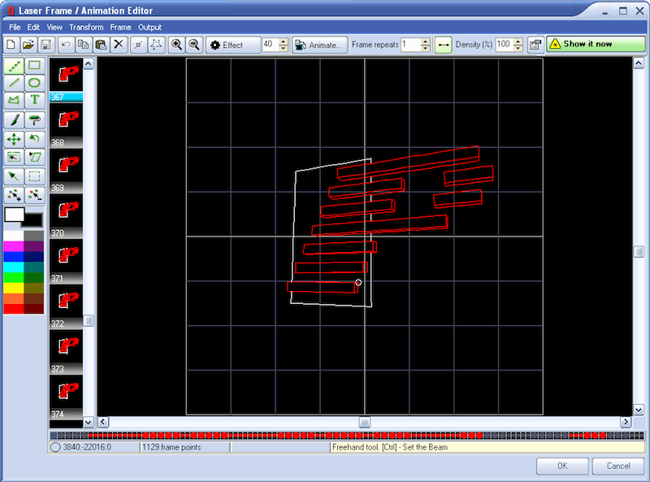
Task: Select the Move tool with arrow cross
Action: 15,138
